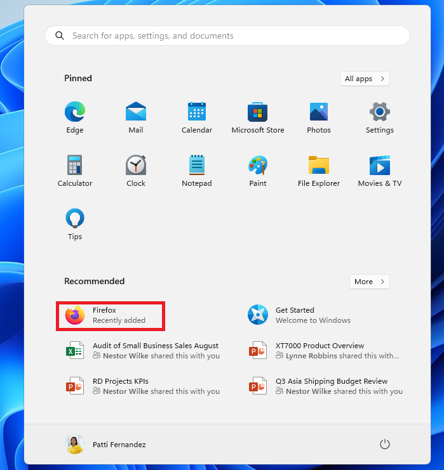The image size is (444, 470).
Task: Expand More recommended items
Action: point(369,282)
